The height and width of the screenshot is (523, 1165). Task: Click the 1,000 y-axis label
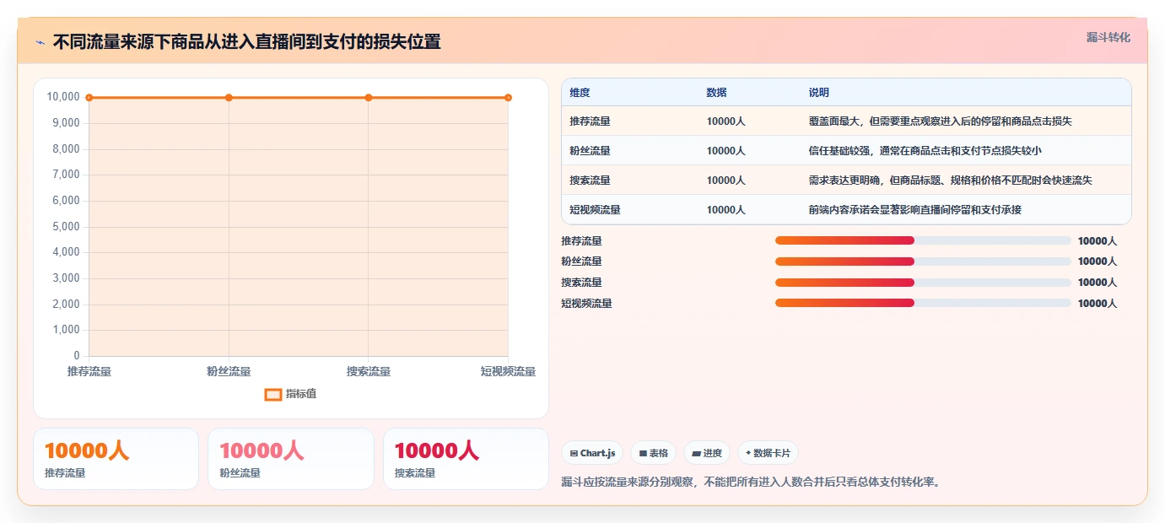(x=66, y=330)
